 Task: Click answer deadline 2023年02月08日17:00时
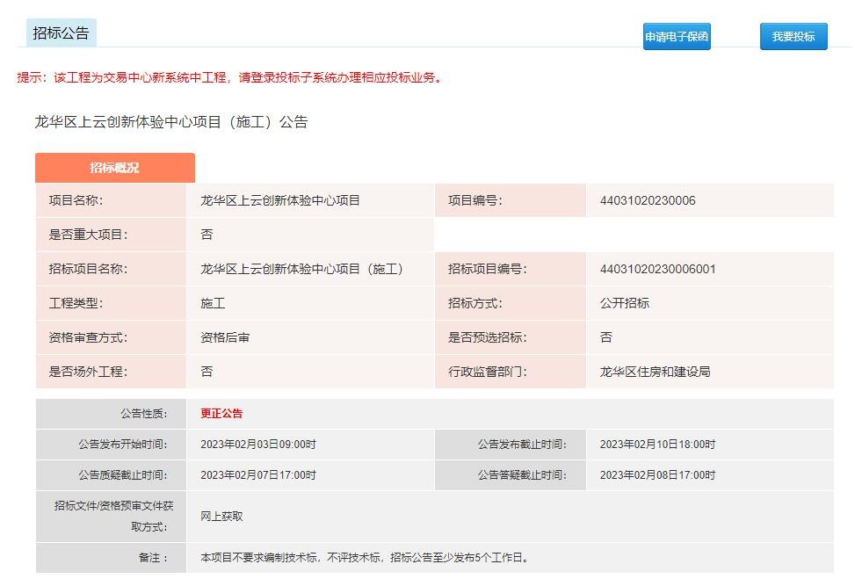[x=657, y=475]
